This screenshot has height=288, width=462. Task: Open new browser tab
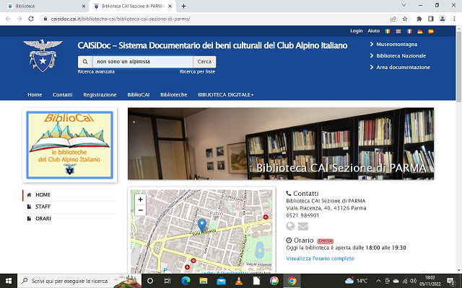183,6
